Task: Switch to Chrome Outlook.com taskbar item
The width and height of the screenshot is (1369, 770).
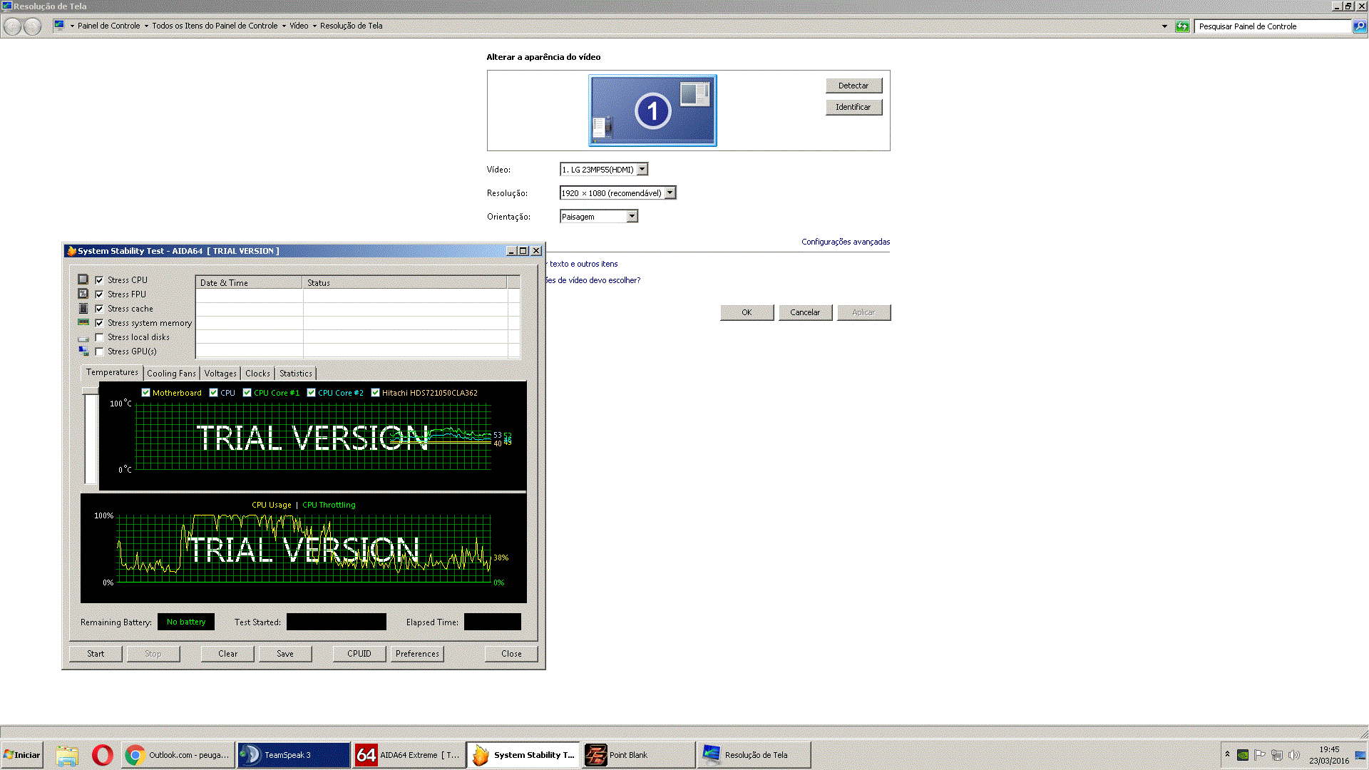Action: click(x=178, y=755)
